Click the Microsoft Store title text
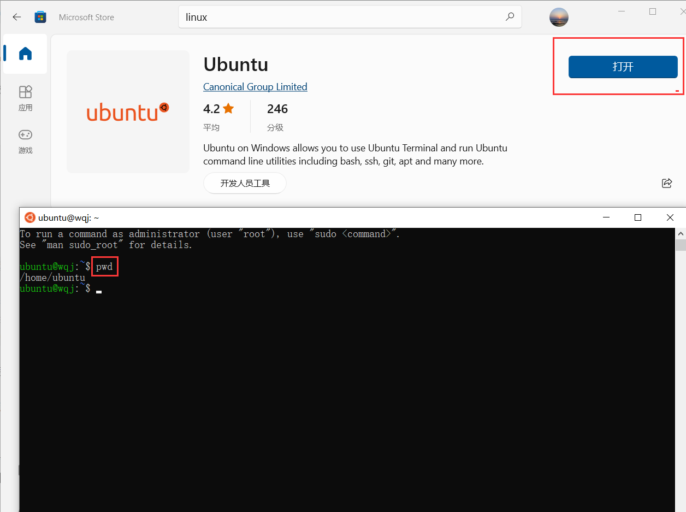The image size is (686, 512). [x=86, y=17]
